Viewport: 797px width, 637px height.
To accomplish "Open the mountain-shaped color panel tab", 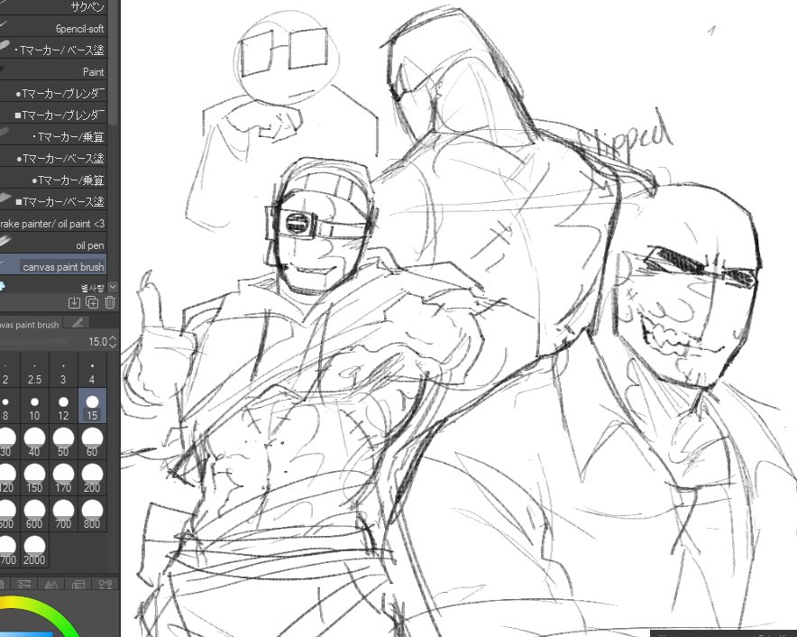I will (51, 584).
